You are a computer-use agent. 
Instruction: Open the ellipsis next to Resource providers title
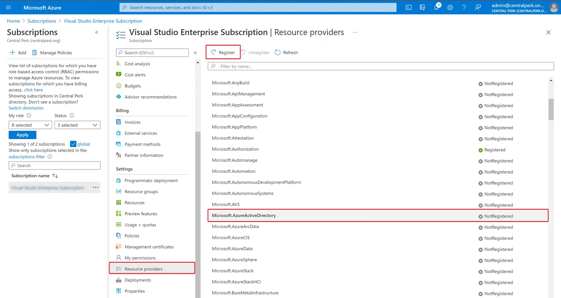(355, 32)
